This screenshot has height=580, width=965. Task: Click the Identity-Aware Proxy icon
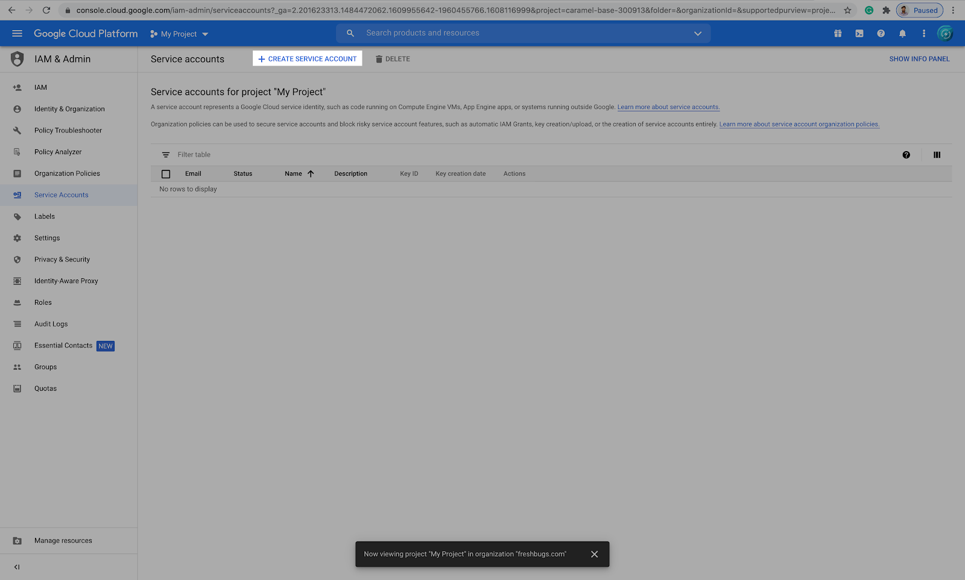[17, 281]
